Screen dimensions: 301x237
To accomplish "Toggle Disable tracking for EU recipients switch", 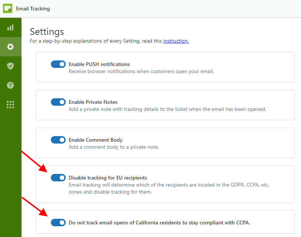I will pyautogui.click(x=58, y=178).
